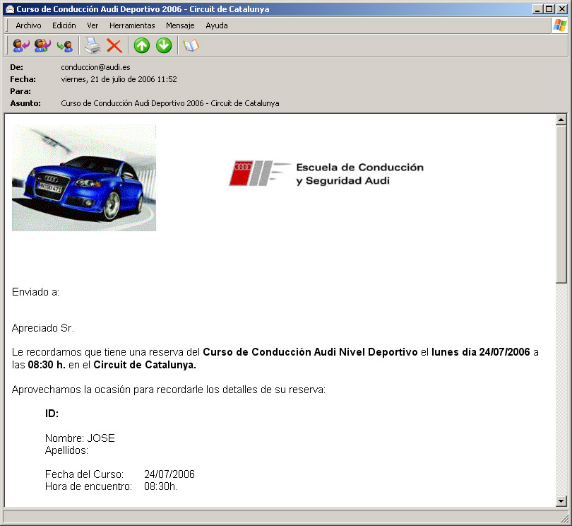Click the envelope icon in title bar
Image resolution: width=572 pixels, height=526 pixels.
click(x=10, y=9)
